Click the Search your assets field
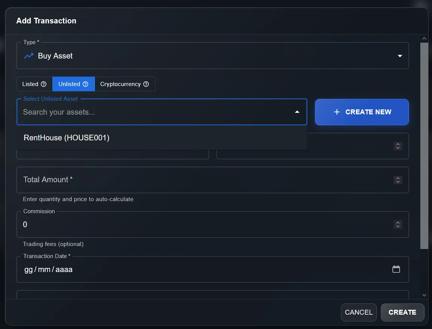 click(151, 112)
